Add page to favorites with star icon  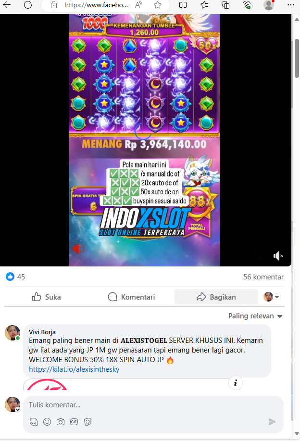158,5
